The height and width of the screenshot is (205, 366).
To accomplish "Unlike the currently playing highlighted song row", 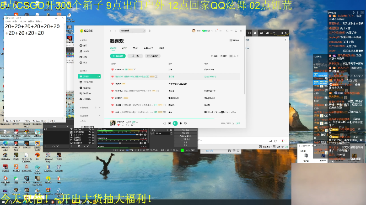I will pos(112,77).
